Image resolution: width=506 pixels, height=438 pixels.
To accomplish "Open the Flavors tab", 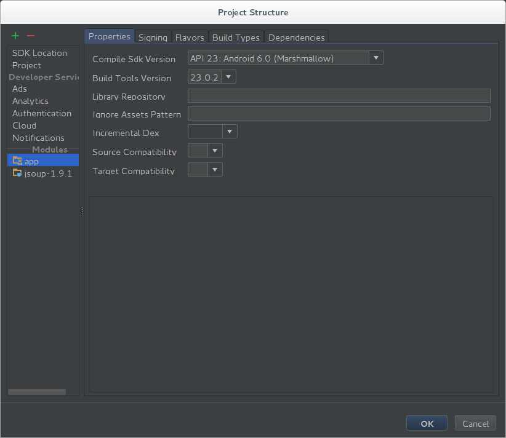I will tap(190, 38).
